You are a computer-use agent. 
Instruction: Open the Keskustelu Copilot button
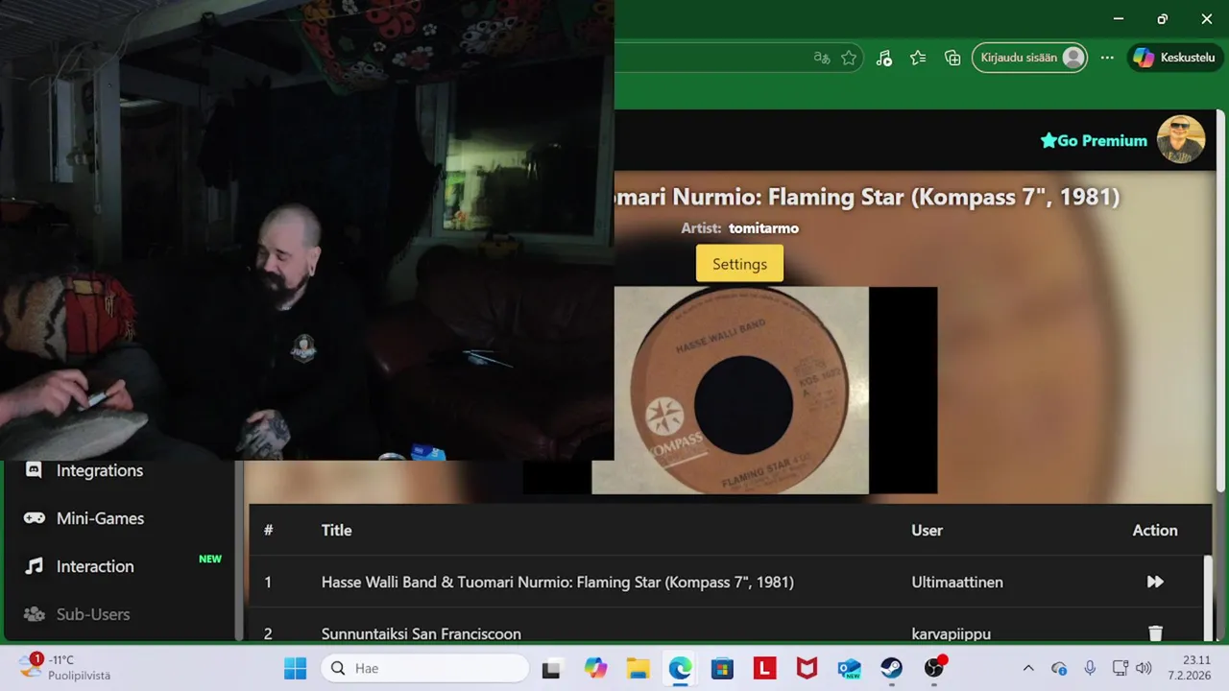click(1176, 58)
